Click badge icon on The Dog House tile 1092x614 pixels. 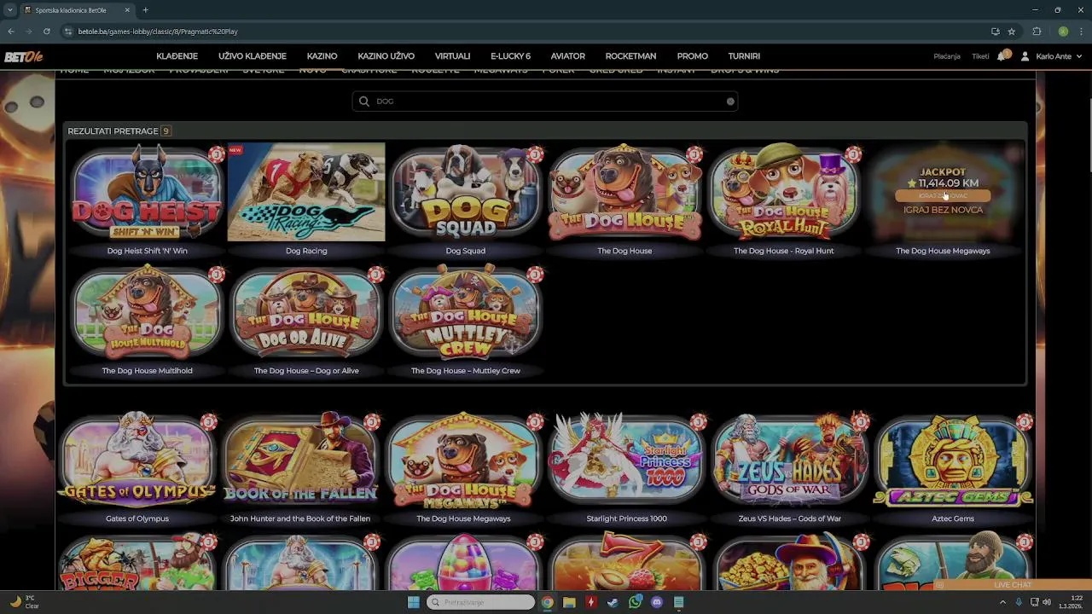click(x=694, y=154)
